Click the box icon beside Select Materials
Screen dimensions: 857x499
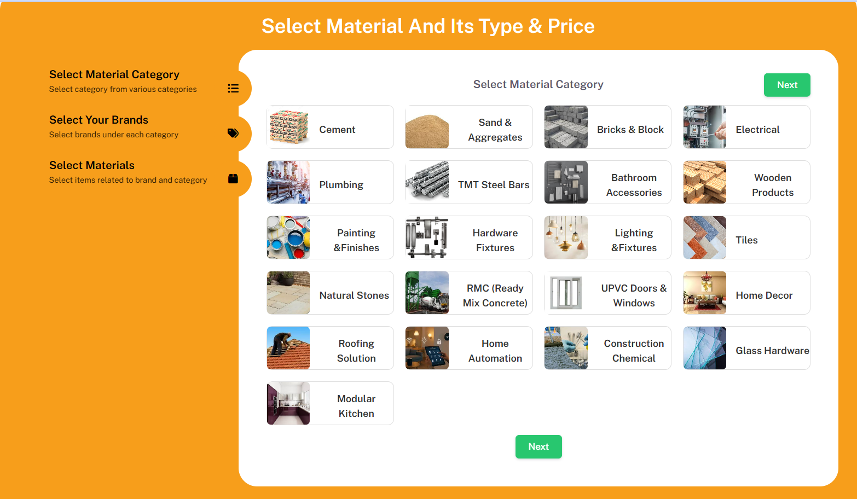[233, 178]
